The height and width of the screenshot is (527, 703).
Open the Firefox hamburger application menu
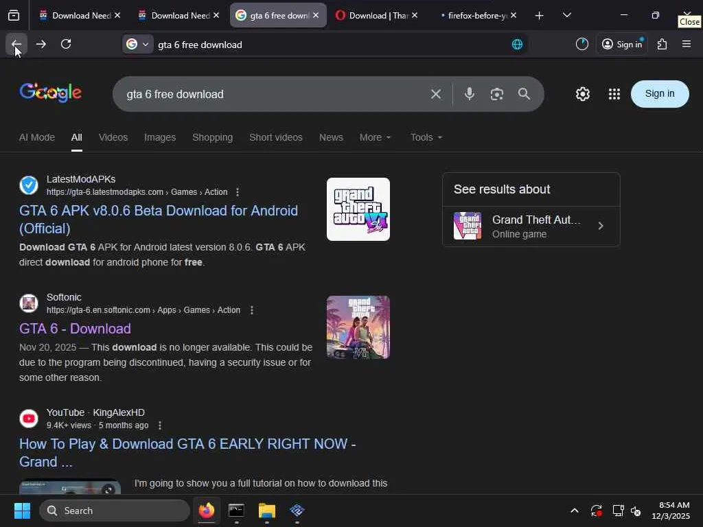[687, 44]
